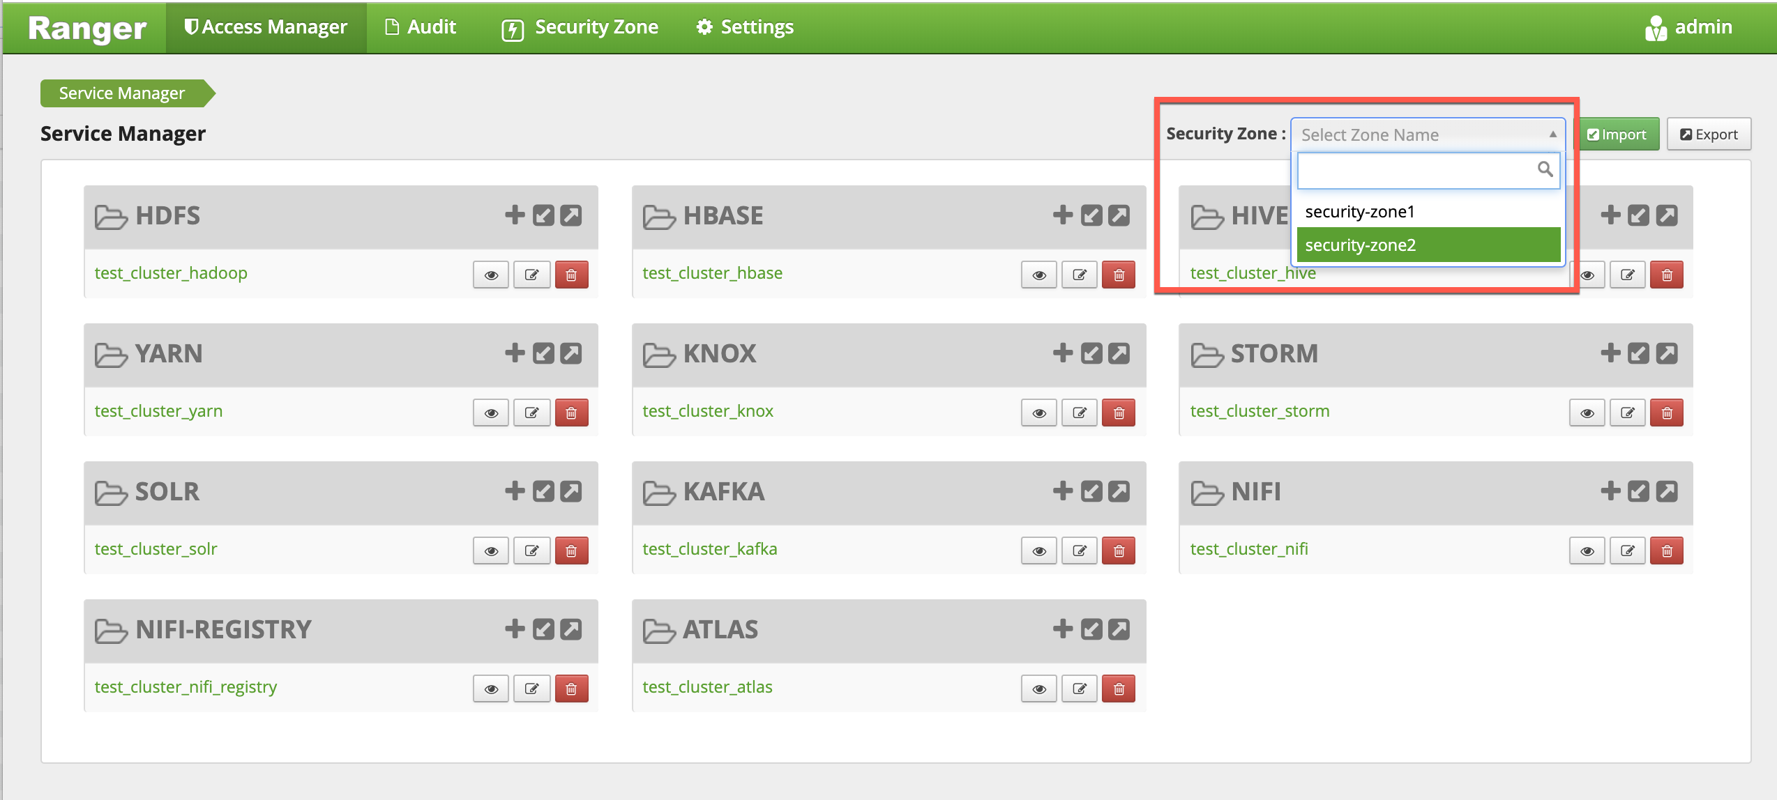Open test_cluster_storm policies

[x=1260, y=411]
